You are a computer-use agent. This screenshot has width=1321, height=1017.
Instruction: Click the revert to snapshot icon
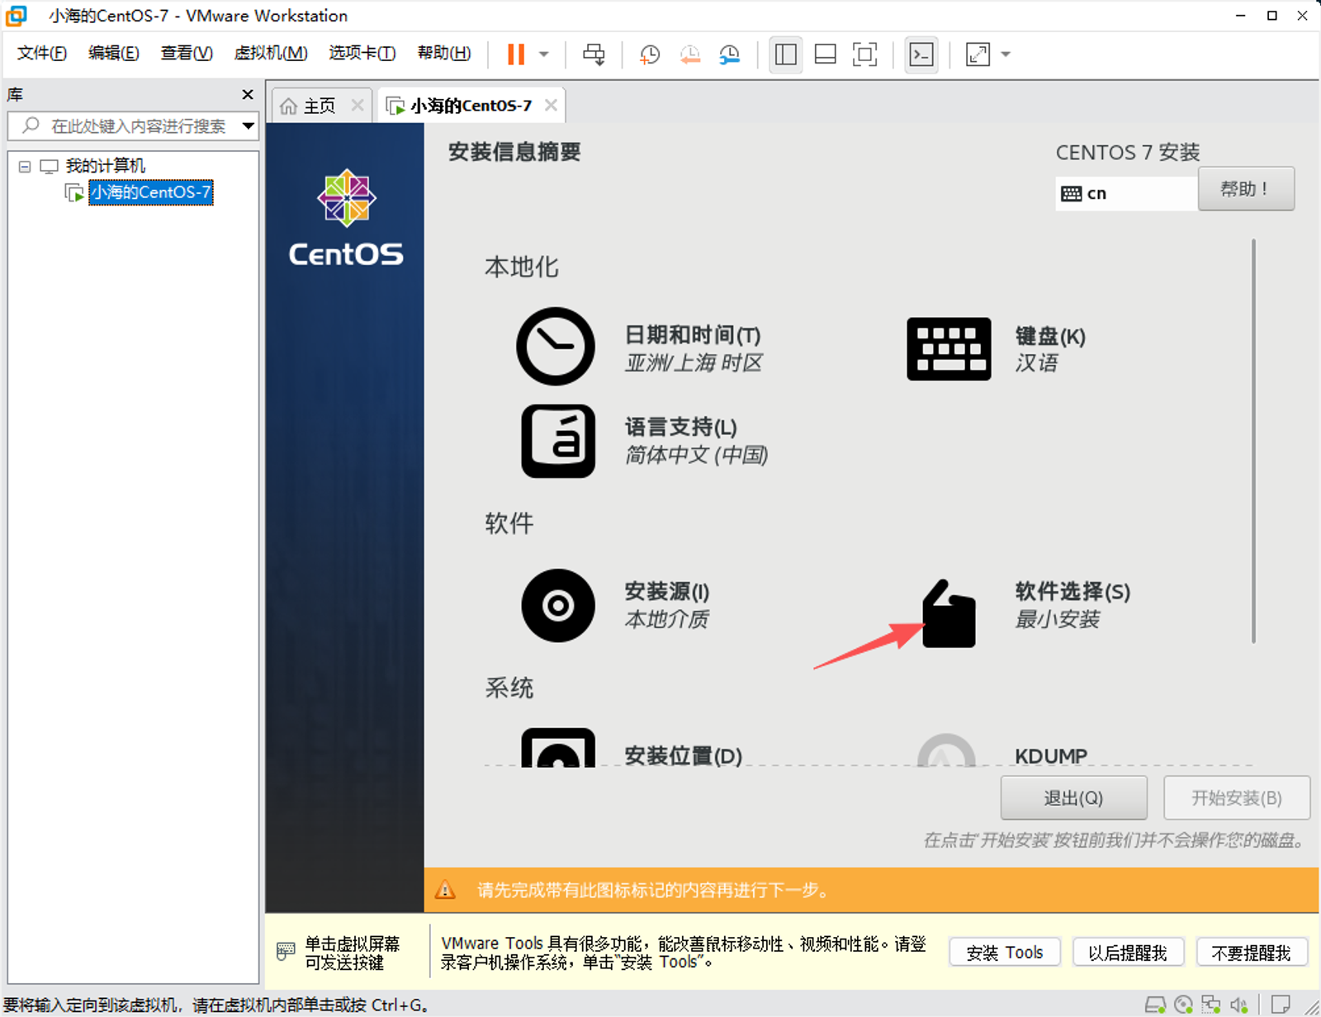click(x=689, y=54)
